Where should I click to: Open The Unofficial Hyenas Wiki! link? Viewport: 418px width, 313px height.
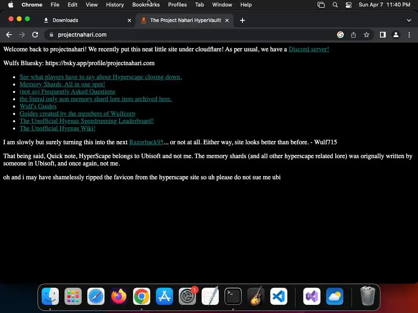click(57, 128)
